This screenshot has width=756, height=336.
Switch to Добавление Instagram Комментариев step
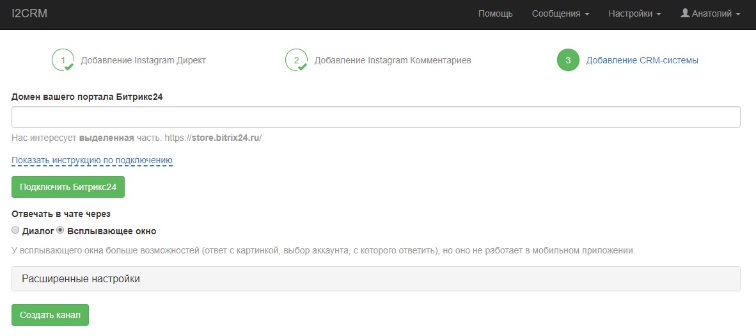[393, 60]
